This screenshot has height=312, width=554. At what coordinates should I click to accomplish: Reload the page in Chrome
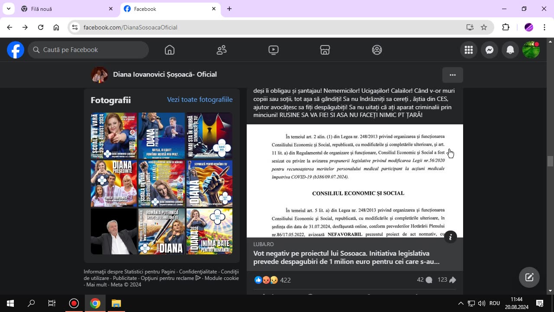(41, 27)
